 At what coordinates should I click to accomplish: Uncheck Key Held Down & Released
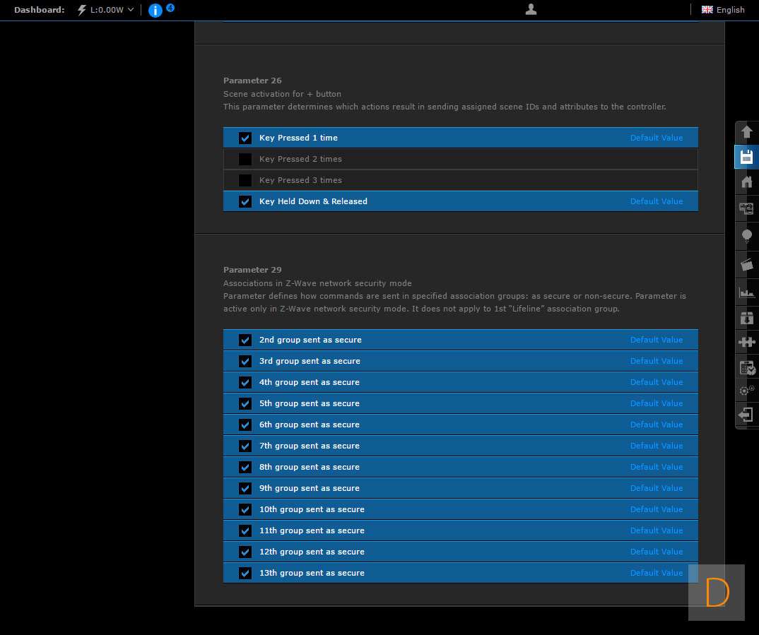(x=245, y=201)
